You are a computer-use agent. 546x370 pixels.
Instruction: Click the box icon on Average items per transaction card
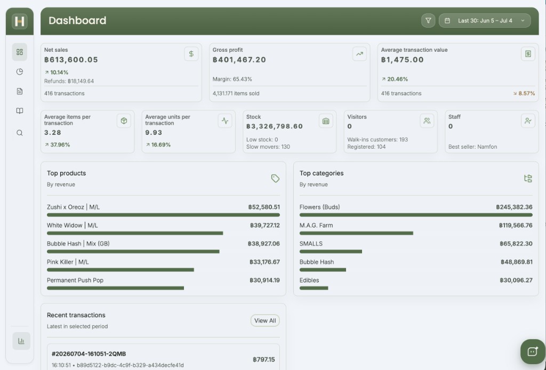point(124,121)
